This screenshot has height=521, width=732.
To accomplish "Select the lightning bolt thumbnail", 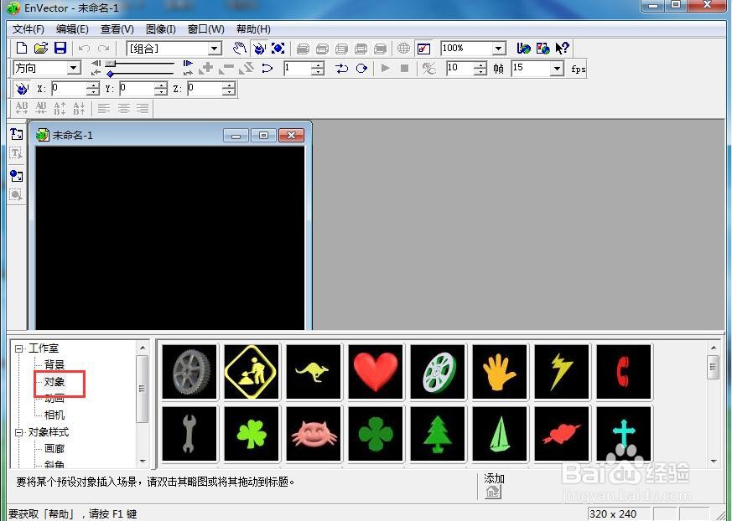I will click(x=562, y=372).
